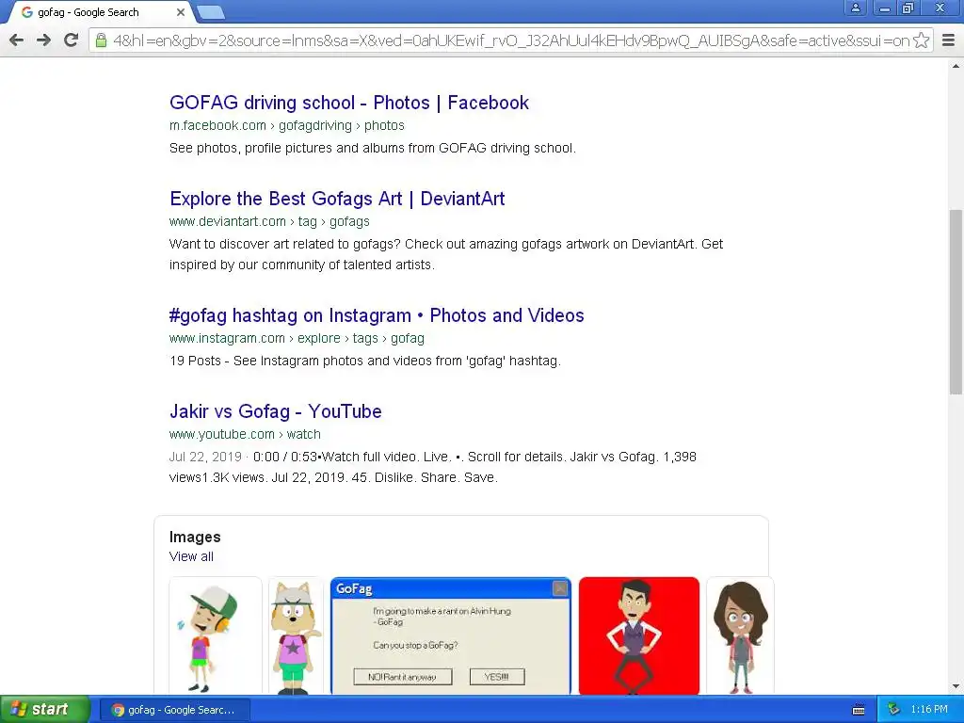Screen dimensions: 964x723
Task: Click the Chrome user profile icon
Action: pyautogui.click(x=855, y=8)
